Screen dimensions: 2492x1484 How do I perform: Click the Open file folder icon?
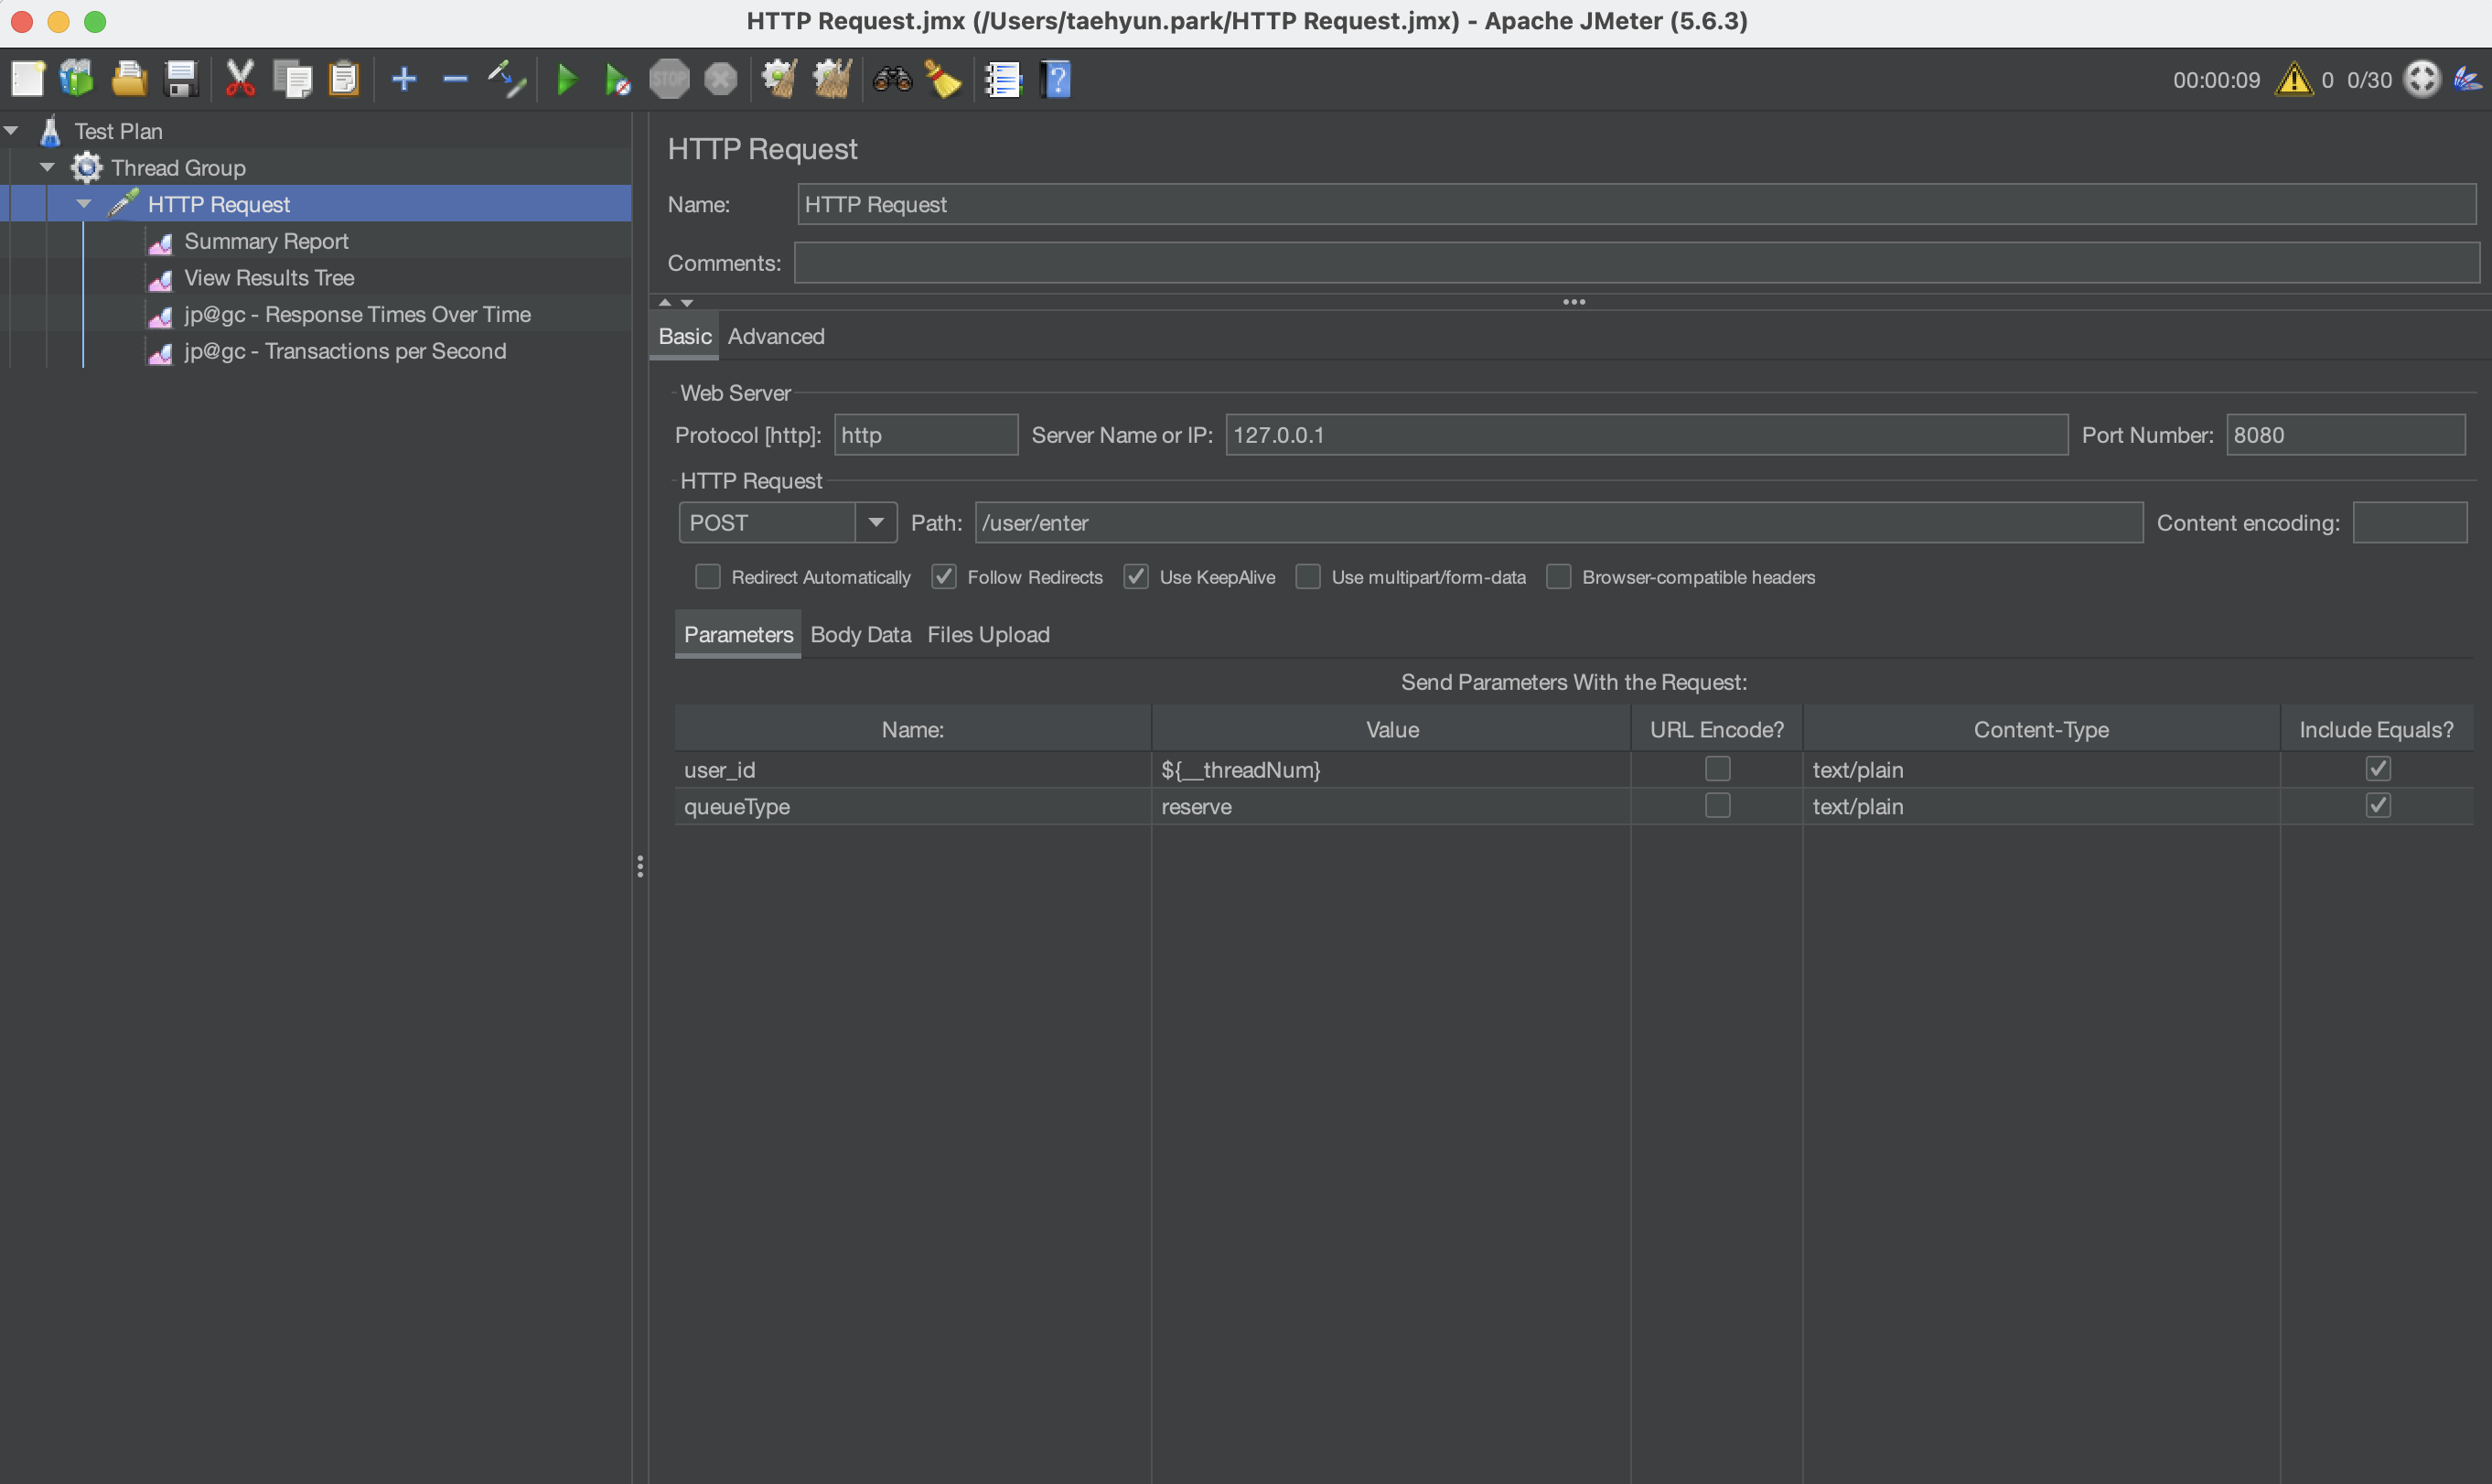129,79
